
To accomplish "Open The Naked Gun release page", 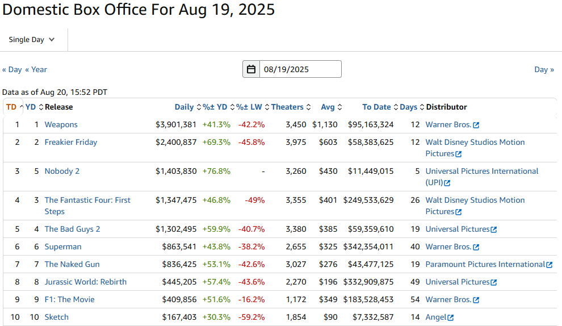I will (x=72, y=264).
